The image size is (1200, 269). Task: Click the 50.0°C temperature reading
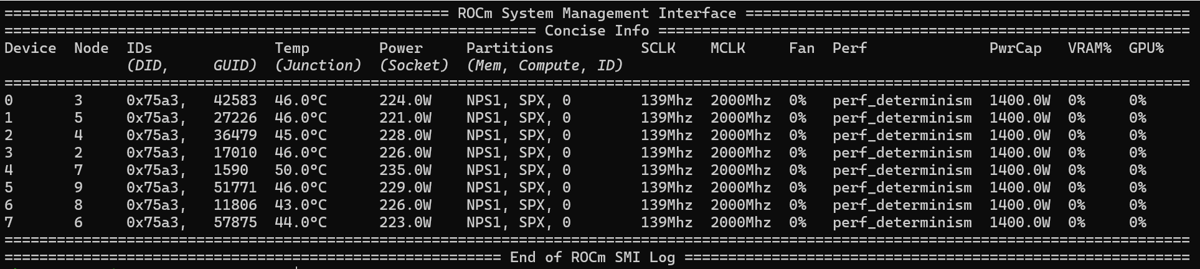[300, 170]
